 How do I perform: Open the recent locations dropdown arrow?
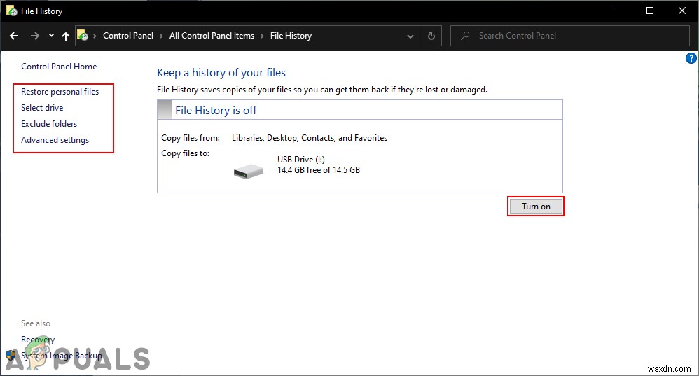click(x=51, y=36)
